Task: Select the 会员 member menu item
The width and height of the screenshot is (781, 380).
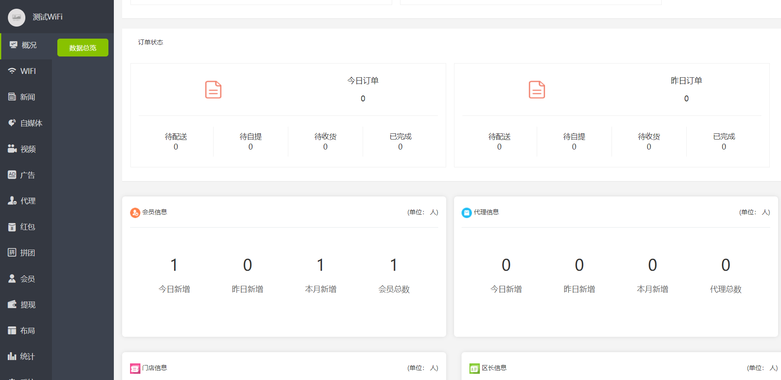Action: point(26,279)
